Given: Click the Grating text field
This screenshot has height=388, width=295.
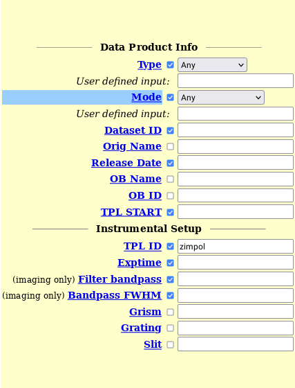Looking at the screenshot, I should click(x=236, y=328).
